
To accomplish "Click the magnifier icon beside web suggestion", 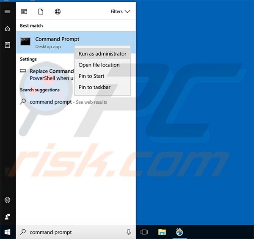I will 23,102.
